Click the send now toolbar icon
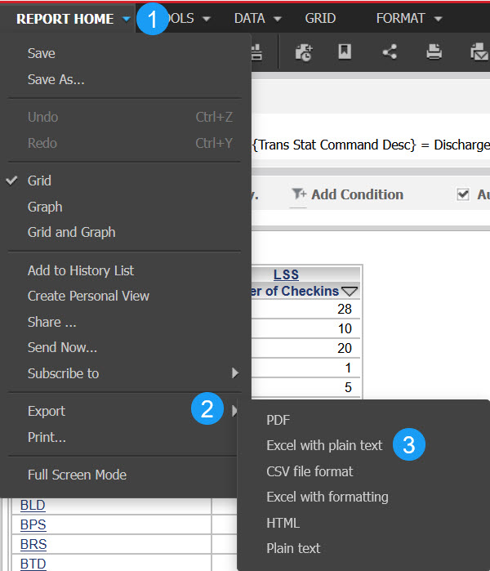This screenshot has height=571, width=490. click(479, 52)
